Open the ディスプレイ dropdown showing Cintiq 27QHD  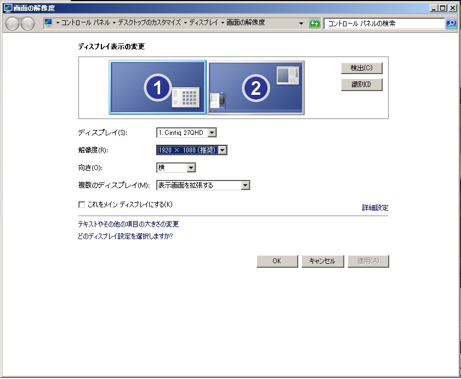click(186, 132)
